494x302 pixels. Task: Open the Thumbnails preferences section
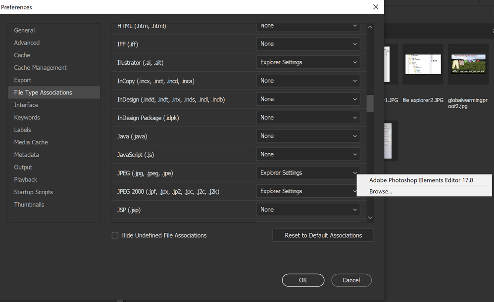coord(29,205)
